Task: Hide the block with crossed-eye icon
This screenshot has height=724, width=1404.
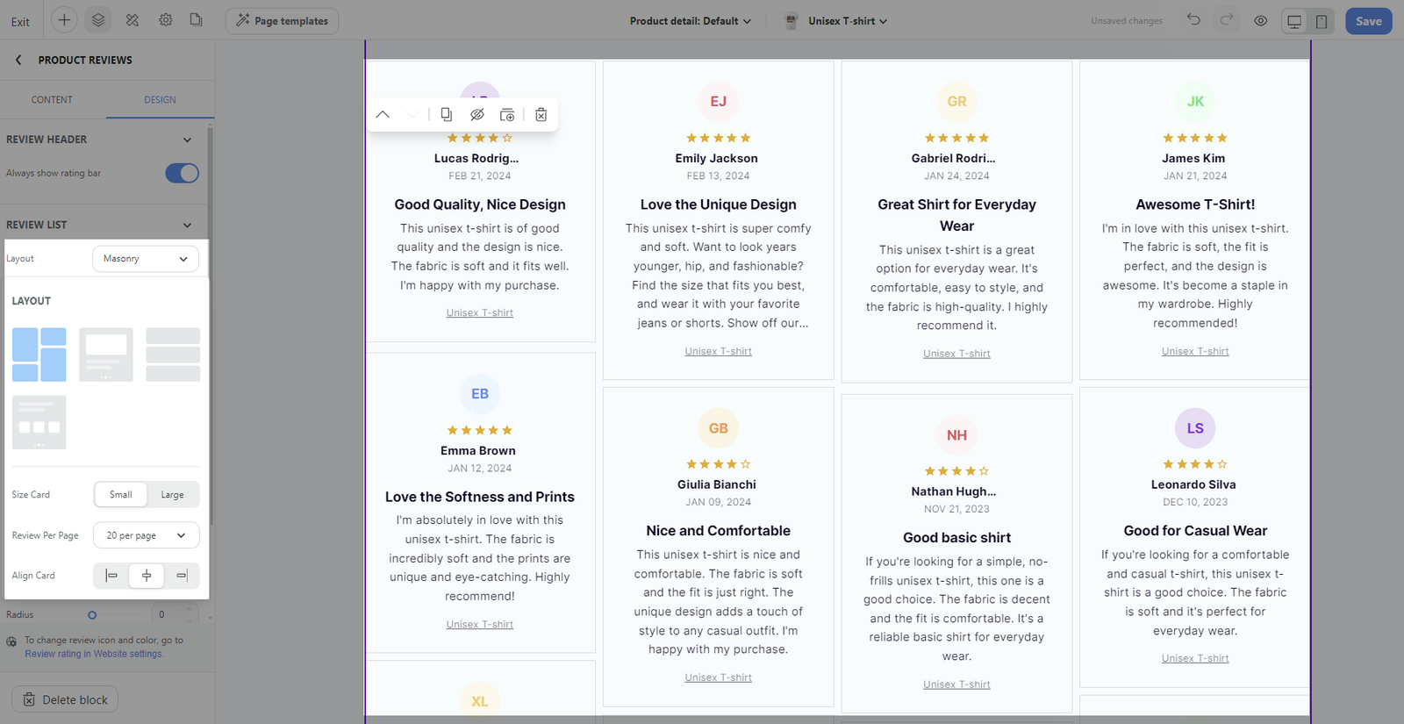Action: point(477,114)
